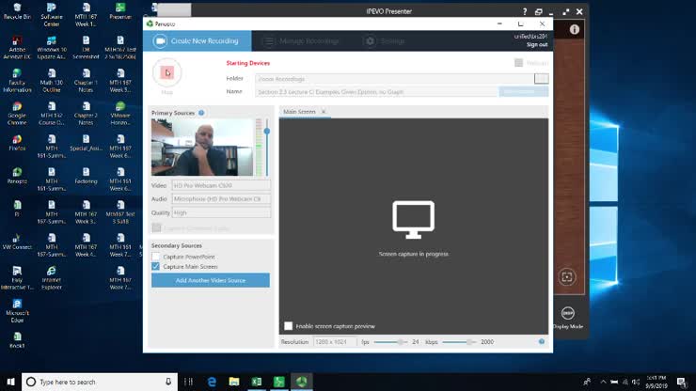This screenshot has width=696, height=391.
Task: Open the Quality dropdown
Action: point(221,212)
